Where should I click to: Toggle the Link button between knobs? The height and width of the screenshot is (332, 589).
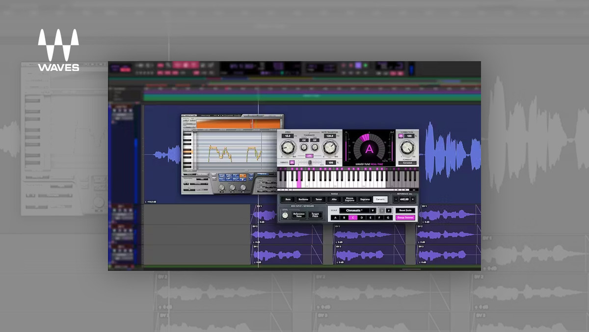coord(309,155)
